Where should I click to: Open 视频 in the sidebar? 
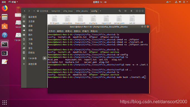click(34, 30)
